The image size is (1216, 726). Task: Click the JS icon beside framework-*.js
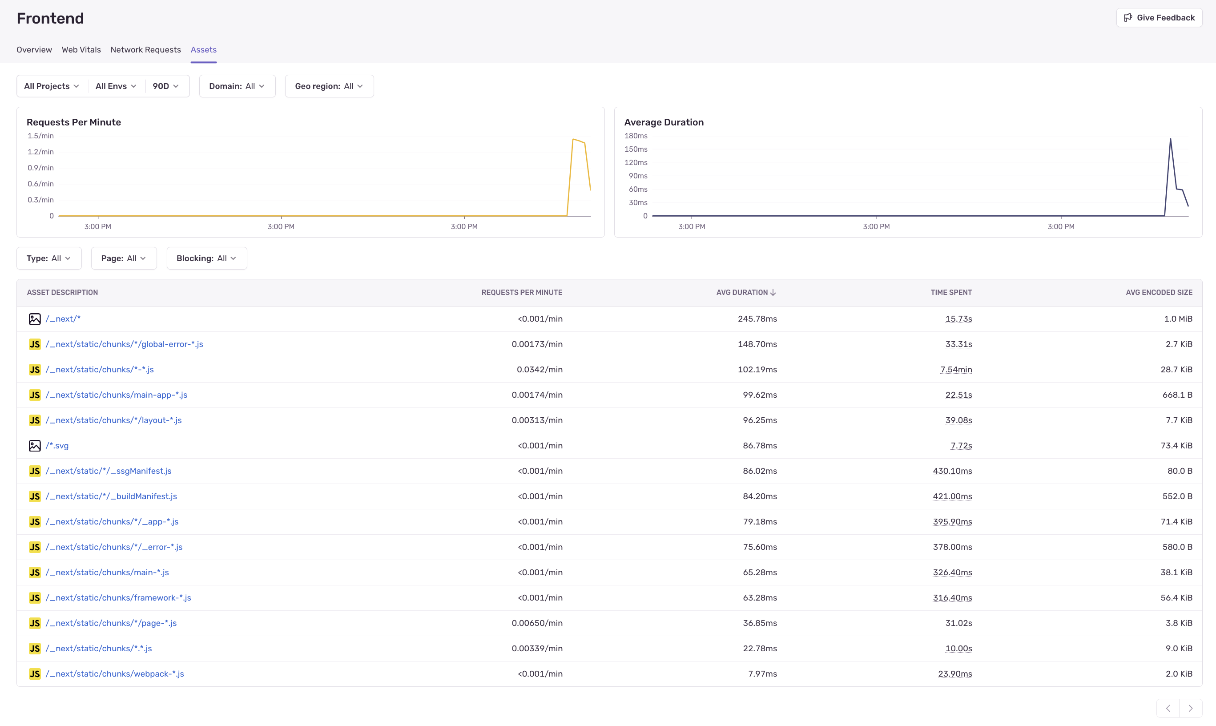[34, 598]
